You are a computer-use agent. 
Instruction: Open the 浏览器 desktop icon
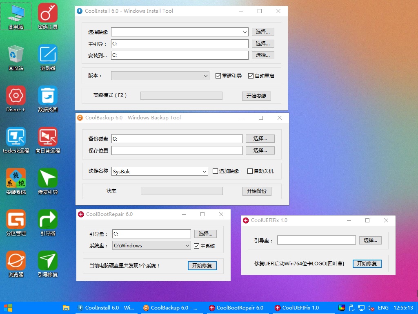tap(16, 261)
